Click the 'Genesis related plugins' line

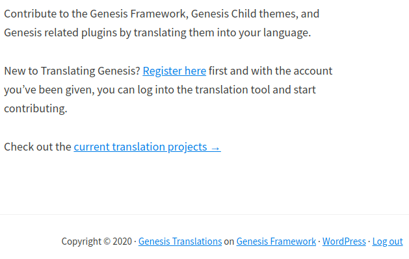pyautogui.click(x=157, y=32)
